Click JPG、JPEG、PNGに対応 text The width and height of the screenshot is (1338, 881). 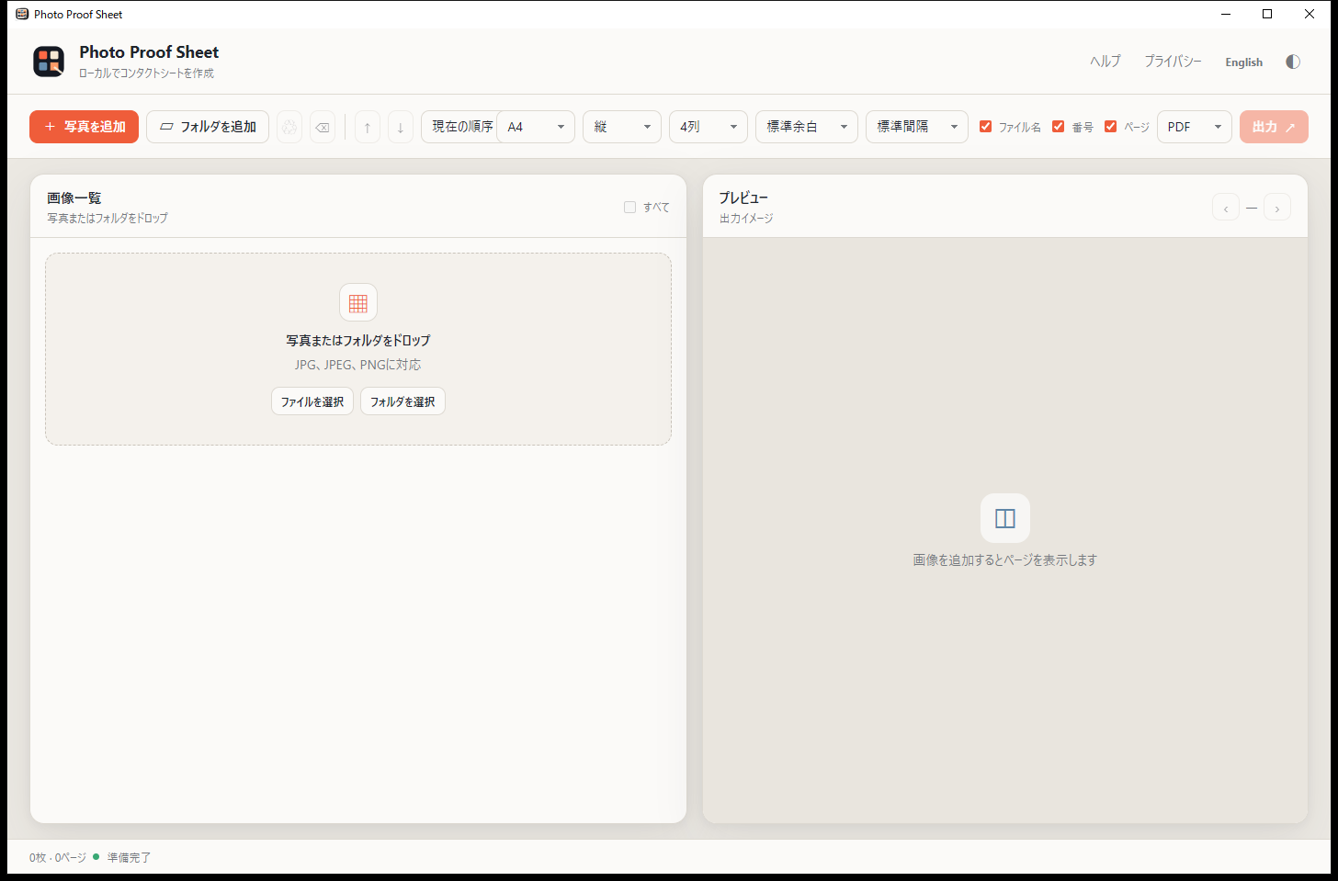click(358, 365)
